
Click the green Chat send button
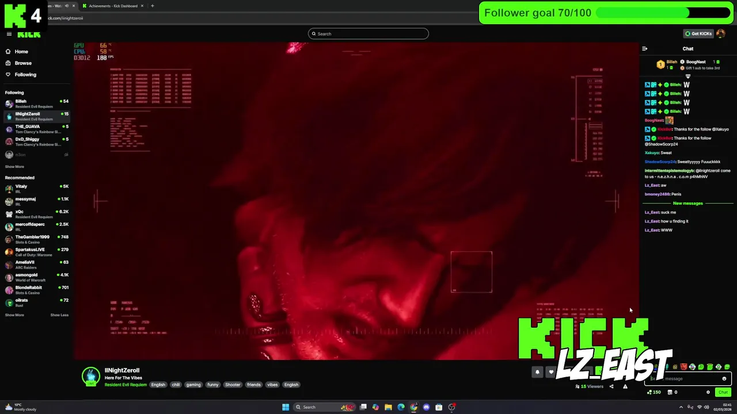[723, 392]
